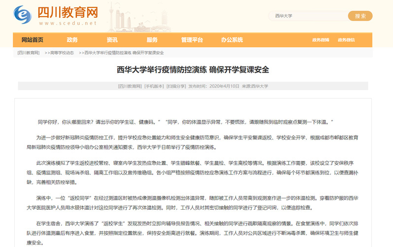393x247 pixels.
Task: Open the 政务 navigation menu item
Action: (x=72, y=40)
